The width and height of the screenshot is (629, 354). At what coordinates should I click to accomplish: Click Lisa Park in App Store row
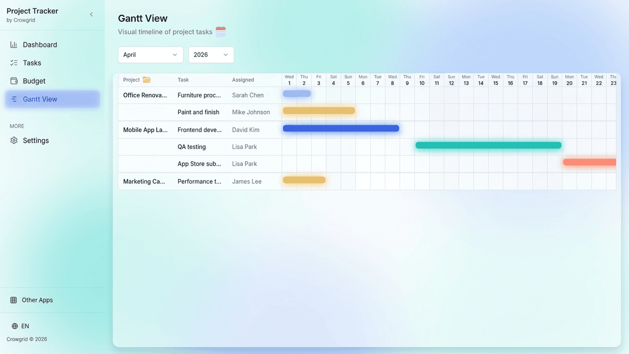pyautogui.click(x=244, y=164)
